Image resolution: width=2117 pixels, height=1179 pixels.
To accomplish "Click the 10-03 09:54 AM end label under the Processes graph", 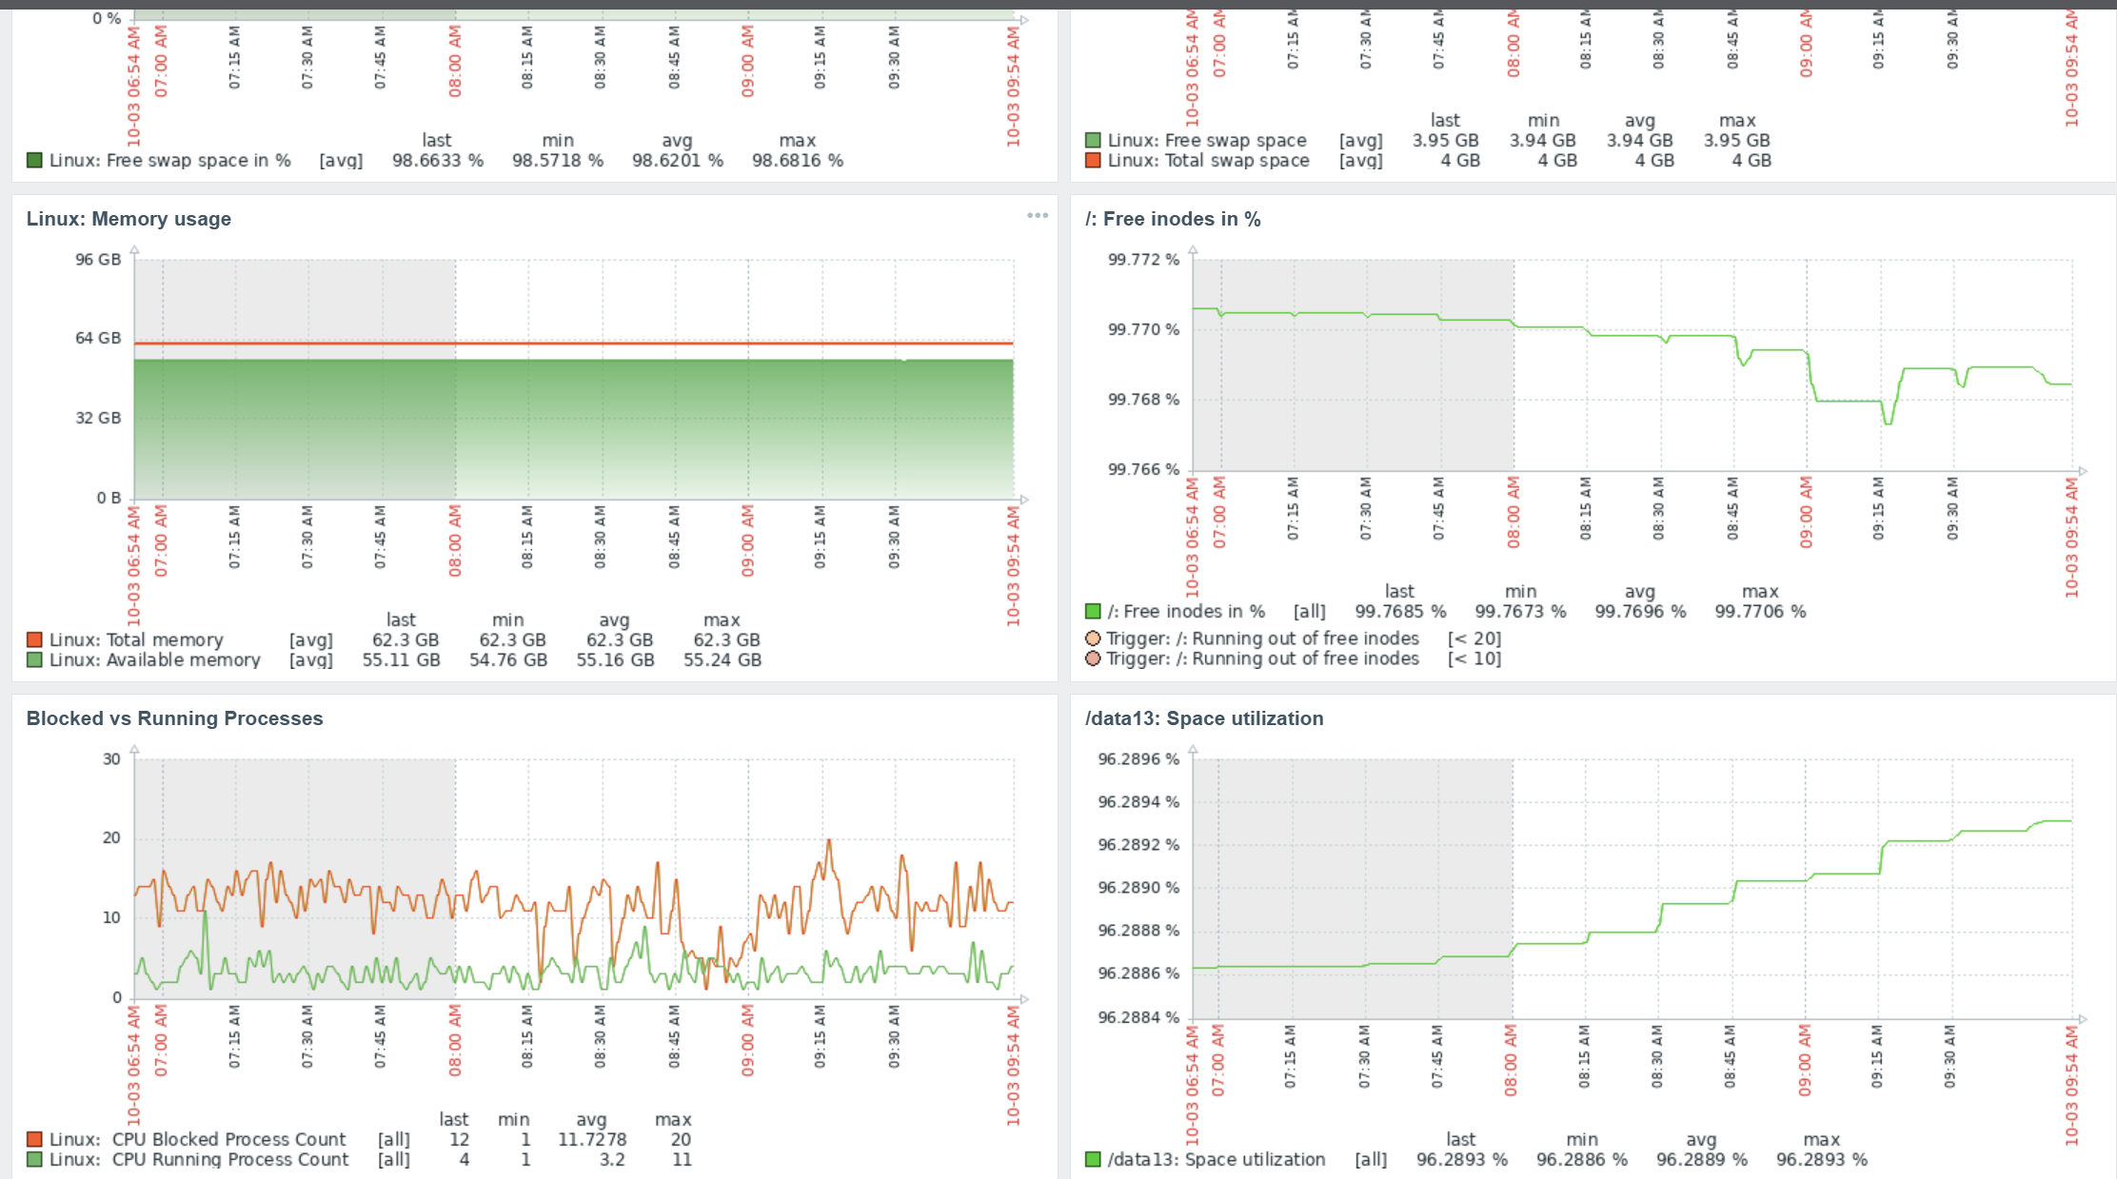I will click(1013, 1067).
